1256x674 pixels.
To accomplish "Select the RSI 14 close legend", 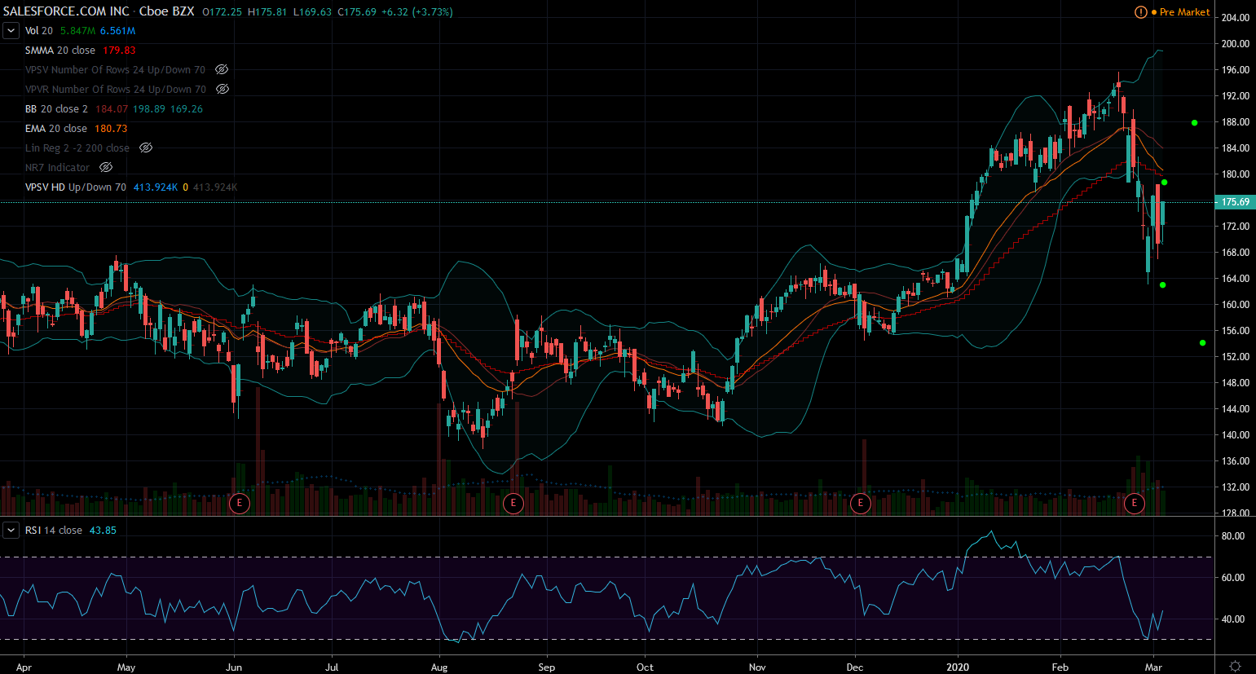I will click(54, 531).
